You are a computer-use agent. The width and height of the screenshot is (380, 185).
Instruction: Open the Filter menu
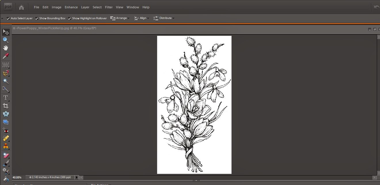point(109,7)
